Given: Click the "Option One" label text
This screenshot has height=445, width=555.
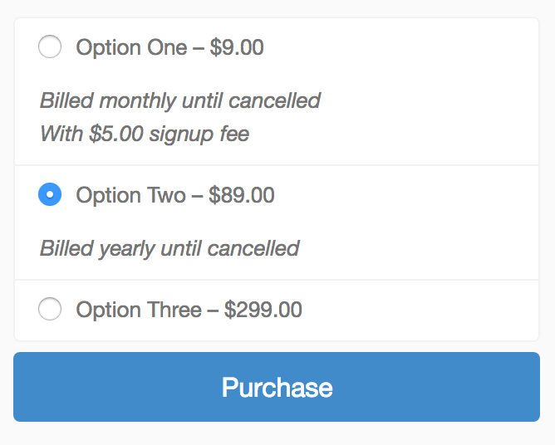Looking at the screenshot, I should [131, 47].
